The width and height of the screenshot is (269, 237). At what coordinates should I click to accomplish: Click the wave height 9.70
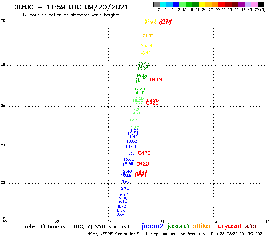(x=121, y=210)
